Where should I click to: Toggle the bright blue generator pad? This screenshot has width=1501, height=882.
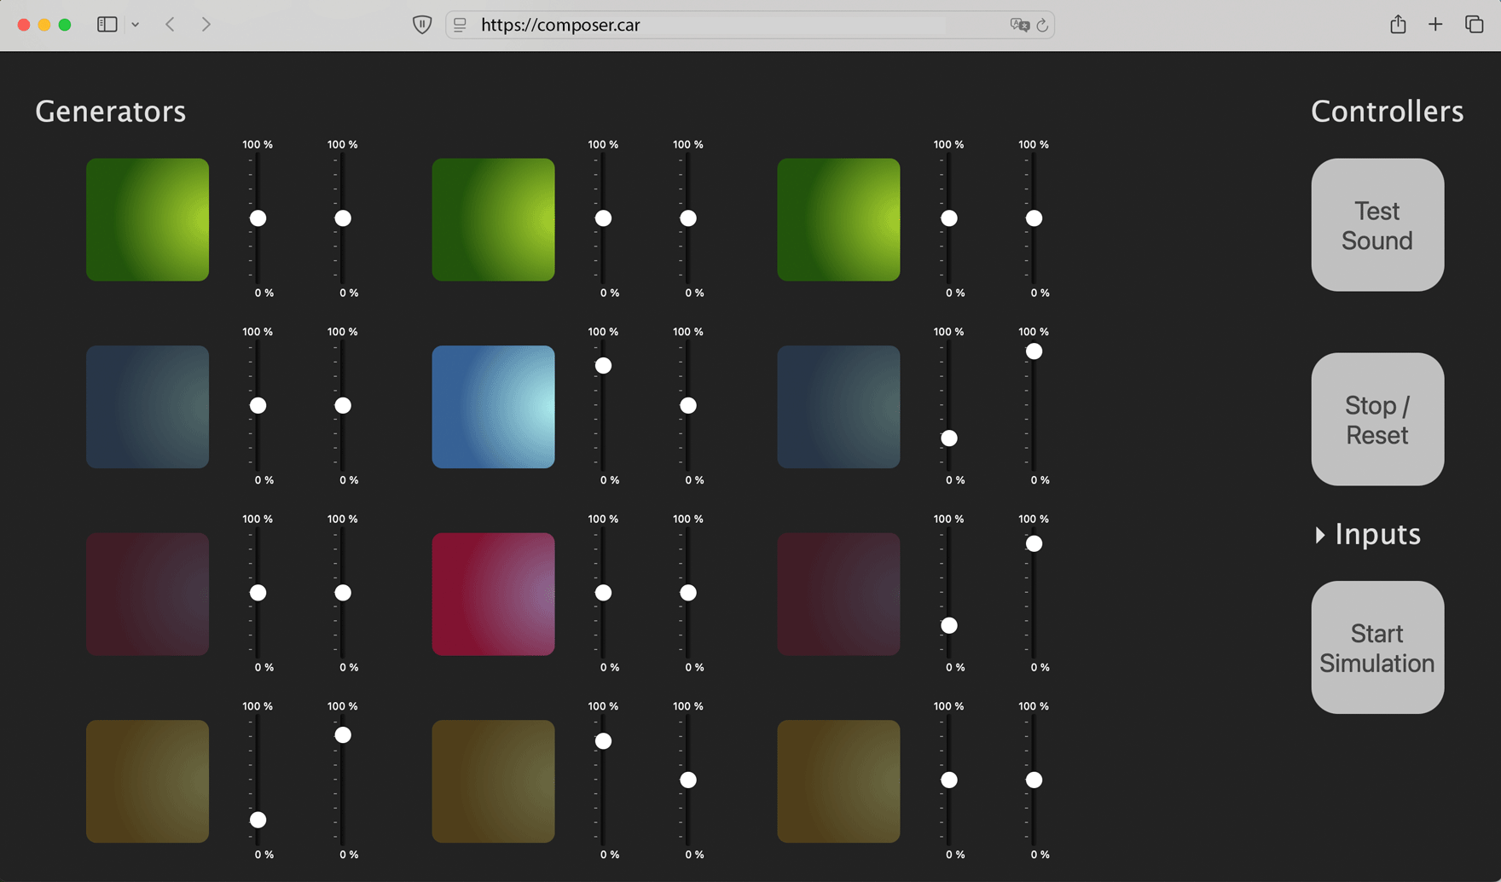point(493,407)
